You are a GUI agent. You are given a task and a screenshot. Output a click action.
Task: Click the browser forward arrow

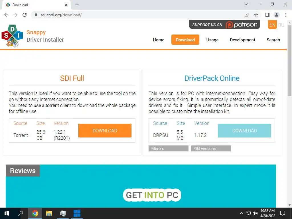click(15, 15)
